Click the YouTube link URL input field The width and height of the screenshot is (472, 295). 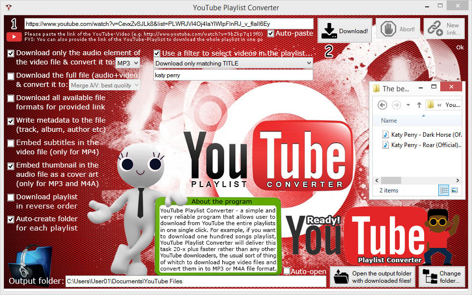point(169,24)
